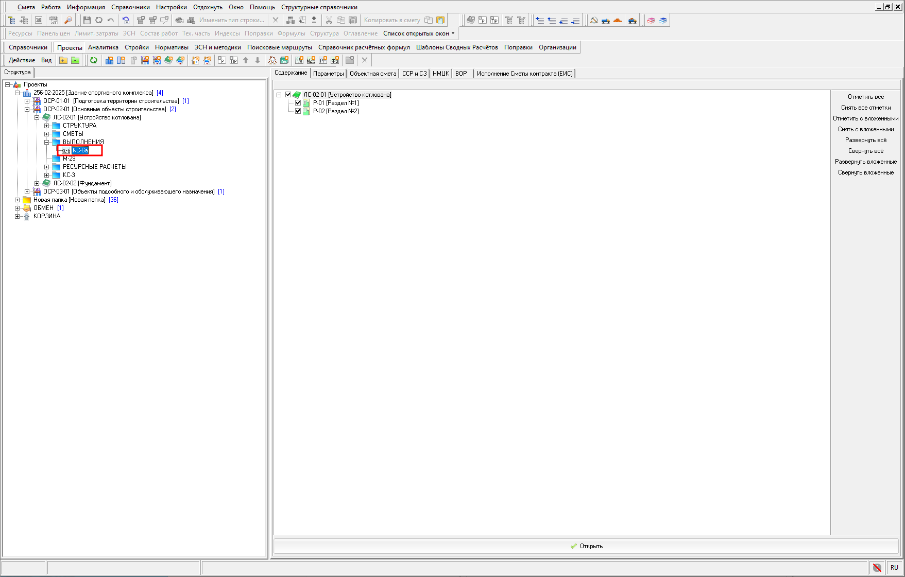The height and width of the screenshot is (577, 905).
Task: Open the Список открытых окон dropdown
Action: 419,33
